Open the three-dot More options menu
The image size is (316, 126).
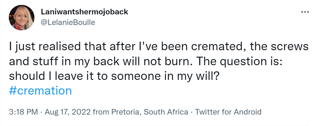(x=304, y=12)
